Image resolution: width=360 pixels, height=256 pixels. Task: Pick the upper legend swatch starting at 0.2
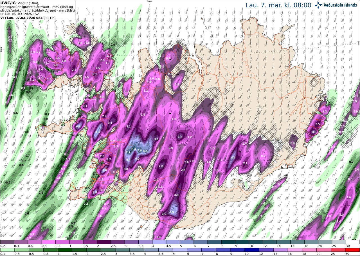(7, 242)
